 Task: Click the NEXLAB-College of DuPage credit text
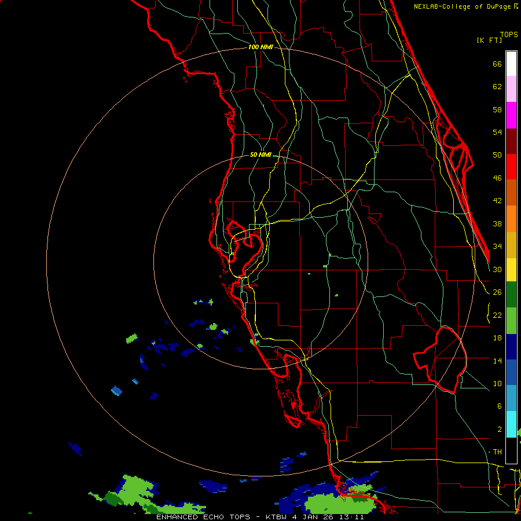[465, 6]
